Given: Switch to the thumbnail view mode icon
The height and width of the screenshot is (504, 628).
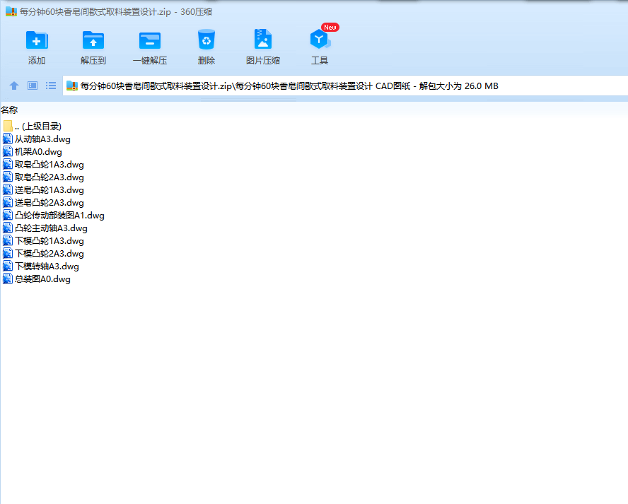Looking at the screenshot, I should [33, 86].
